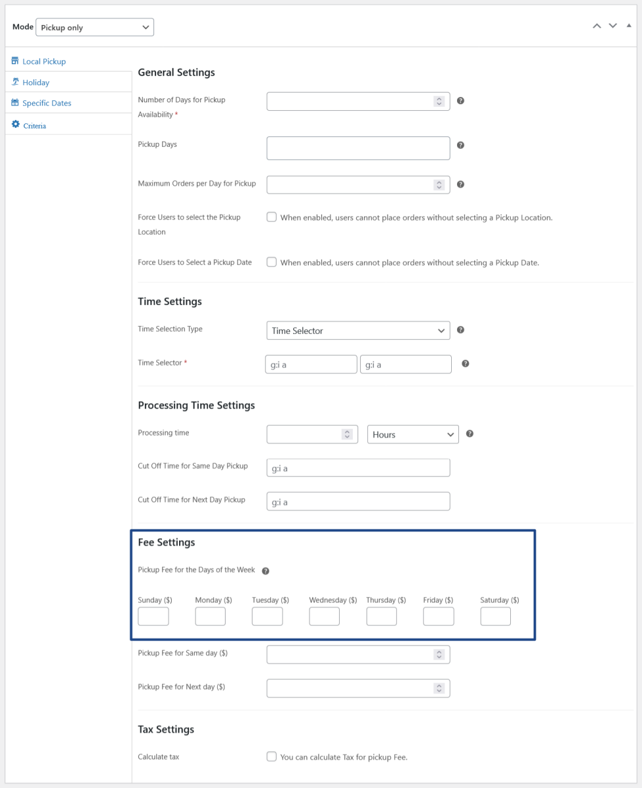642x788 pixels.
Task: Click the move panel down arrow icon
Action: [x=612, y=26]
